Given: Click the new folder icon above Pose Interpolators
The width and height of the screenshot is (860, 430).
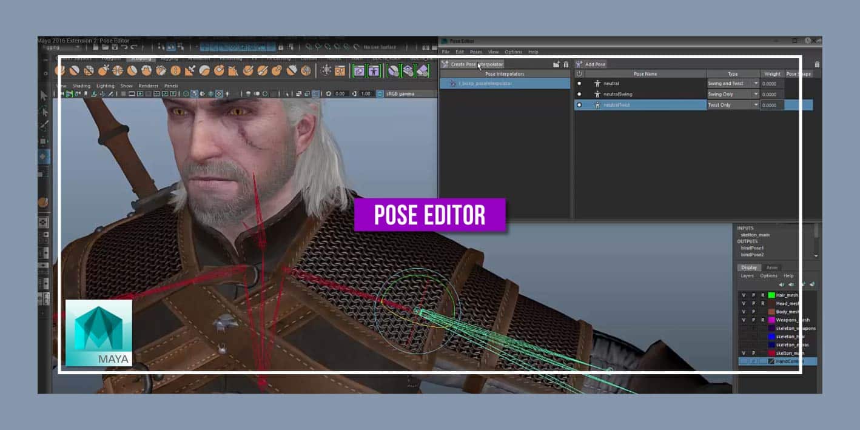Looking at the screenshot, I should pos(556,64).
